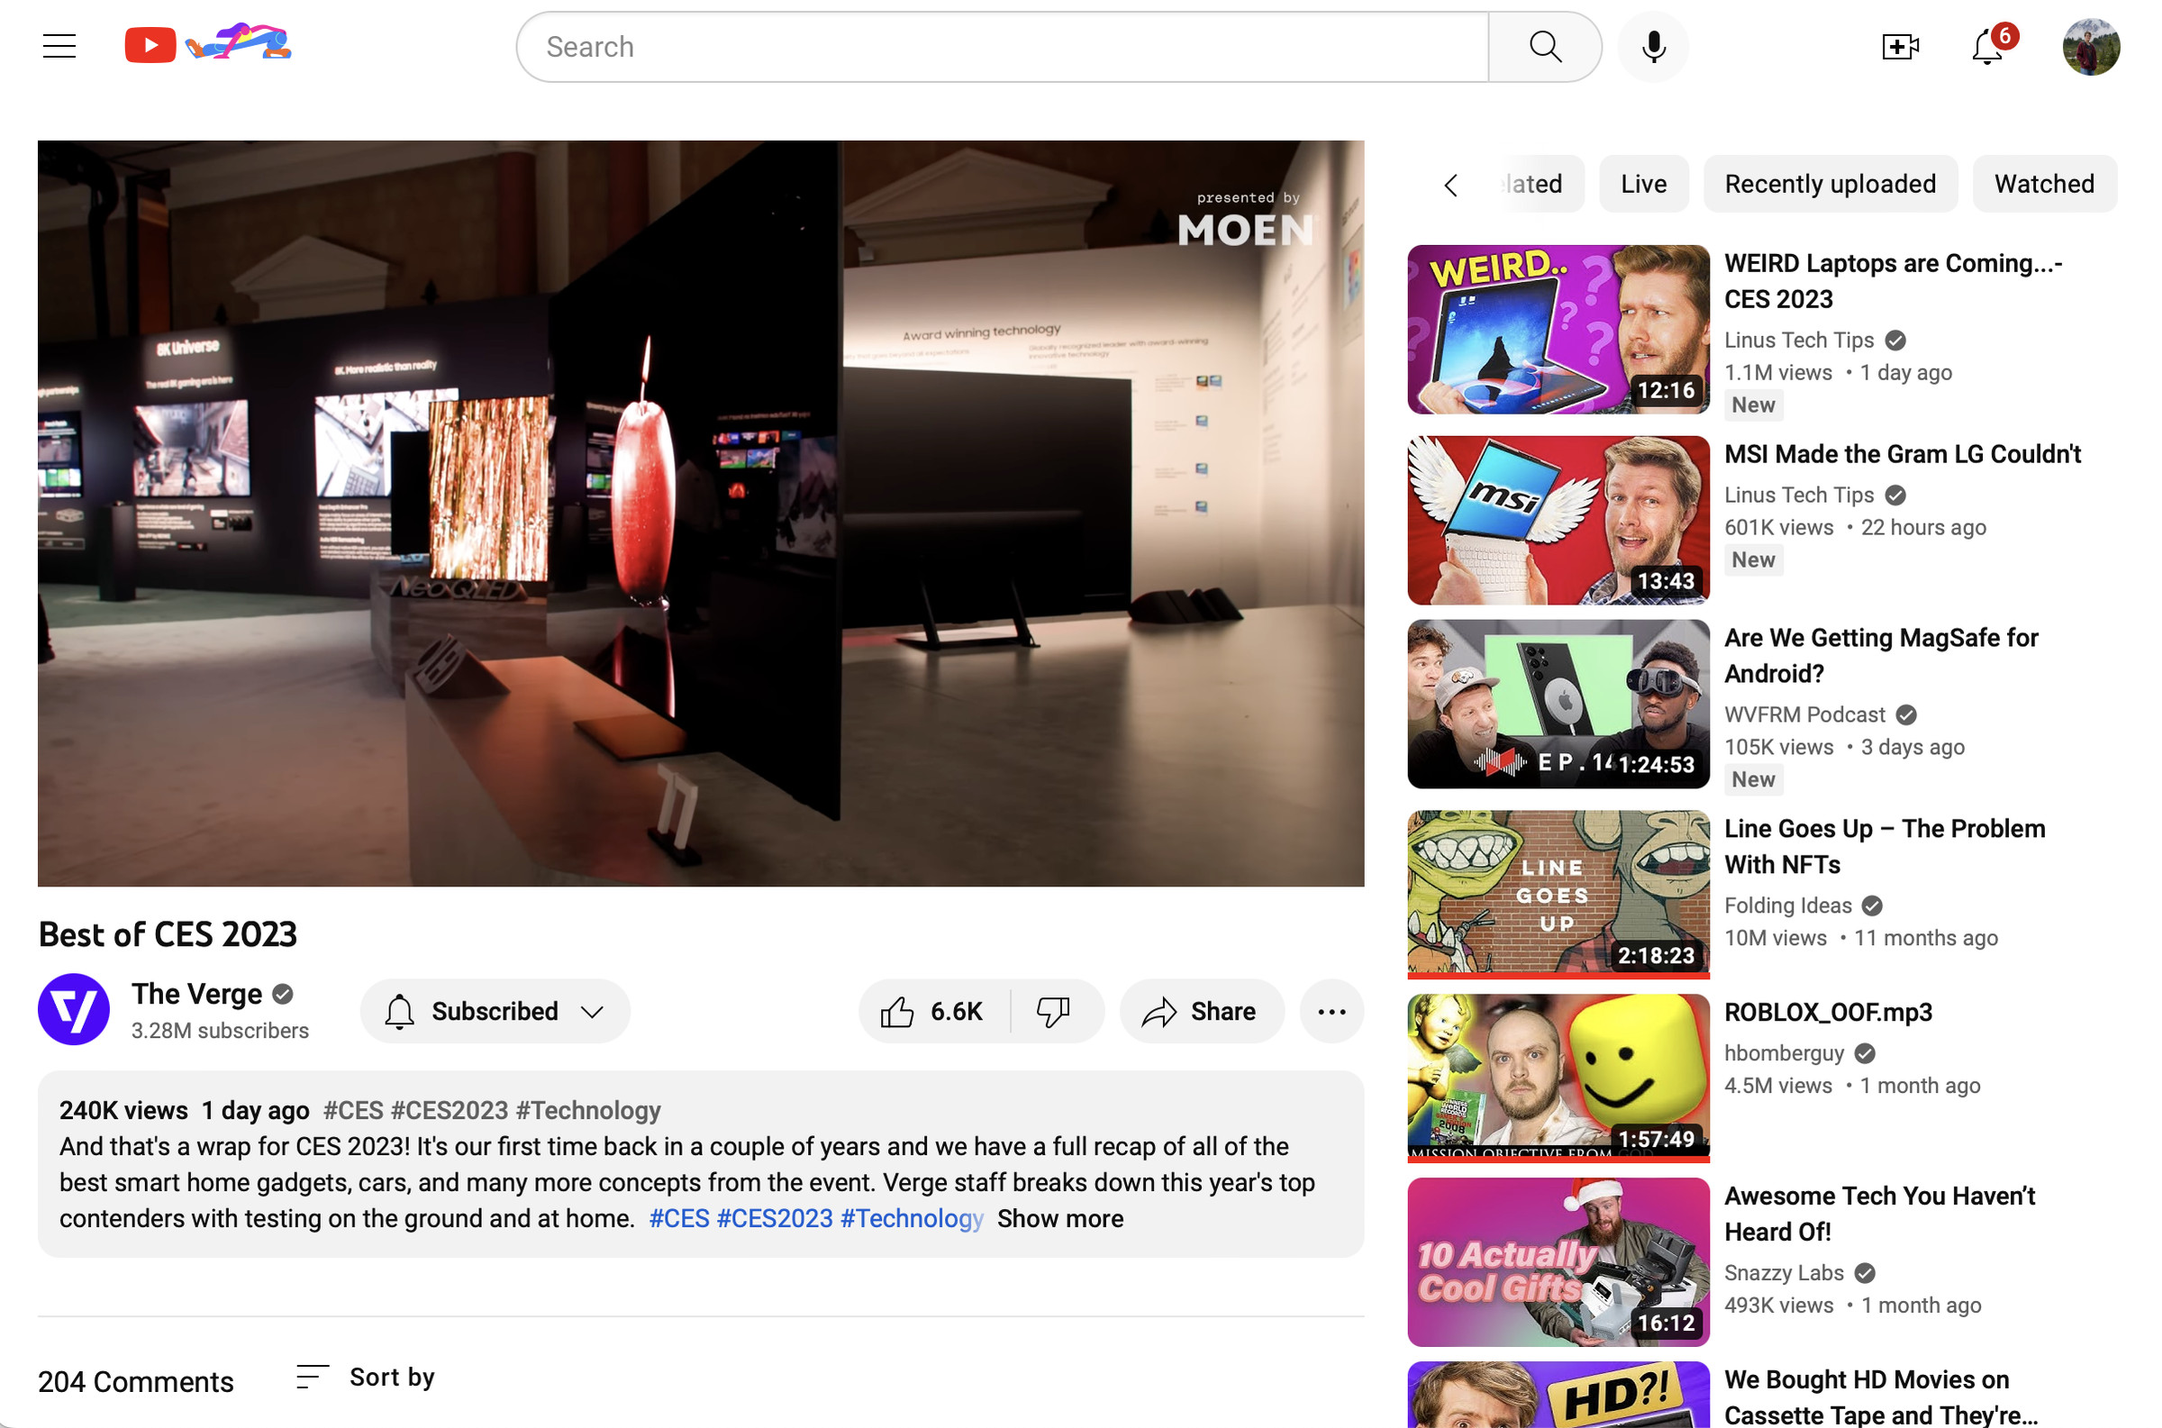This screenshot has height=1428, width=2162.
Task: Click blue #Technology hashtag in description
Action: [x=913, y=1219]
